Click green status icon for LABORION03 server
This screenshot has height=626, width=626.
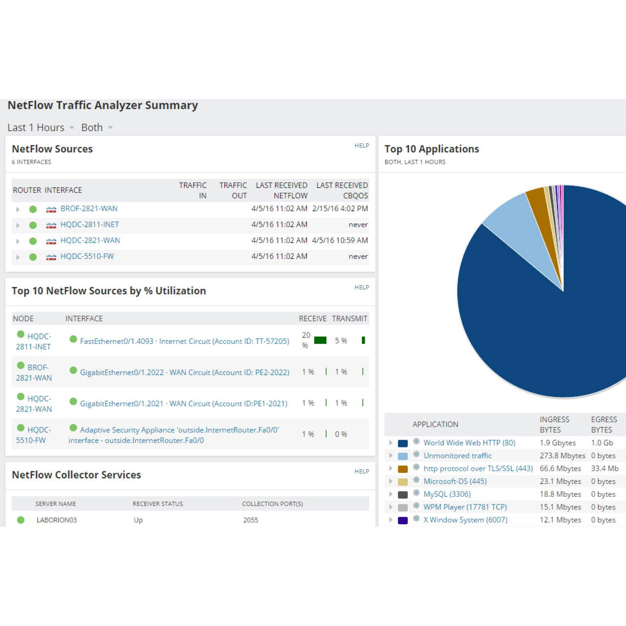point(21,520)
